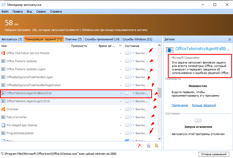Select the OfficeBackgroundTaskHandlerRegistration row

coord(34,85)
